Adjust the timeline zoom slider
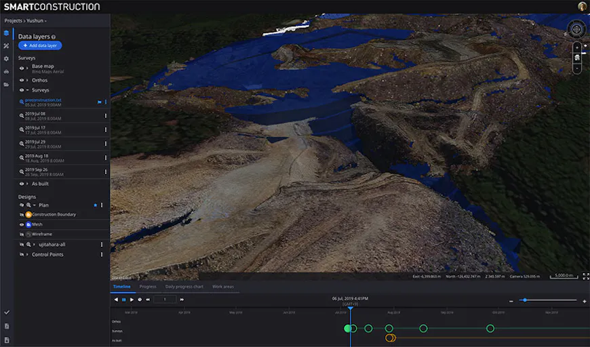590x347 pixels. tap(524, 300)
